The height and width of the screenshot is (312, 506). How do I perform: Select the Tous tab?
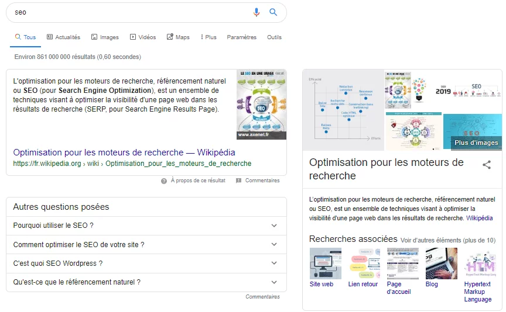tap(25, 37)
